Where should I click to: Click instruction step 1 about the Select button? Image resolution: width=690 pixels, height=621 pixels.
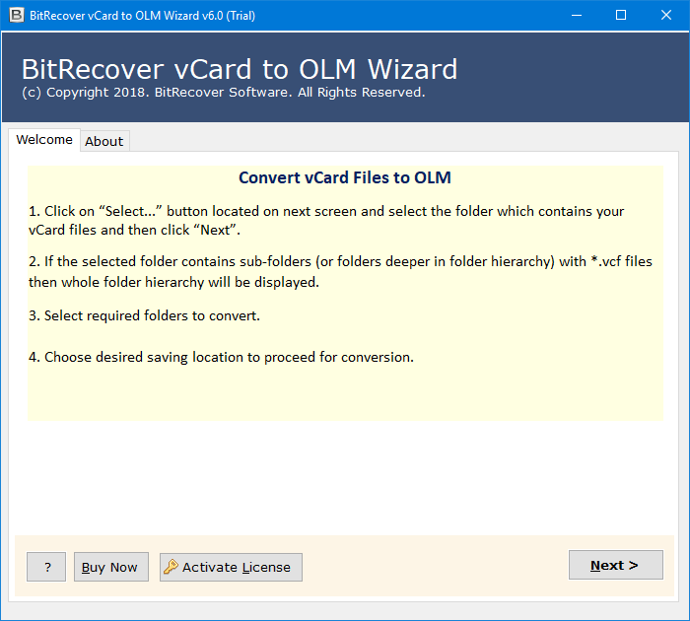pyautogui.click(x=326, y=221)
